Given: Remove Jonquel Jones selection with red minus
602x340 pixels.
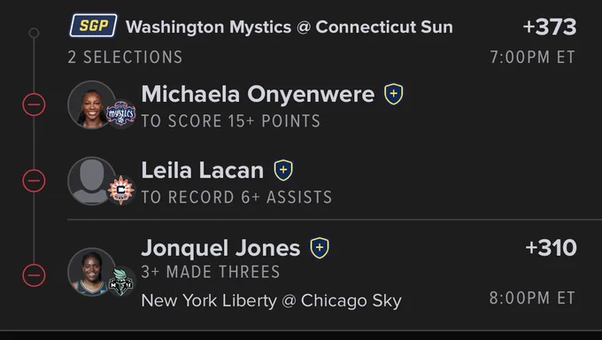Looking at the screenshot, I should [34, 275].
